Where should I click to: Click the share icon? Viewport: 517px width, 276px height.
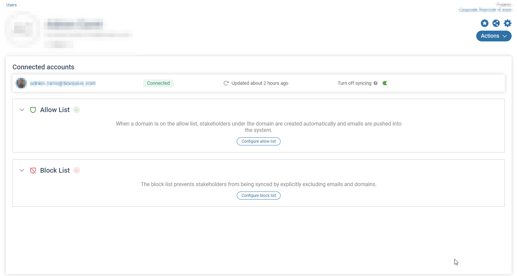pyautogui.click(x=496, y=23)
